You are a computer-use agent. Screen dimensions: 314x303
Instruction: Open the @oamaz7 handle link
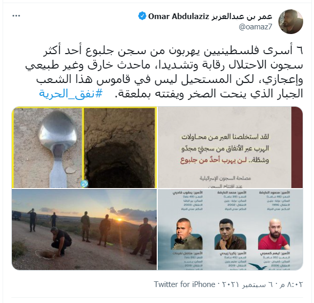point(256,27)
